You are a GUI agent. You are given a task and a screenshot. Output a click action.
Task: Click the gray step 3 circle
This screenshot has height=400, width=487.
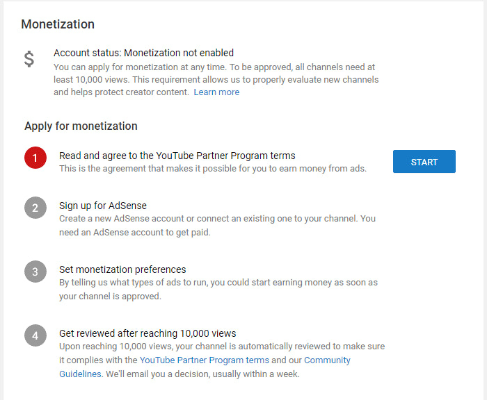pyautogui.click(x=35, y=272)
